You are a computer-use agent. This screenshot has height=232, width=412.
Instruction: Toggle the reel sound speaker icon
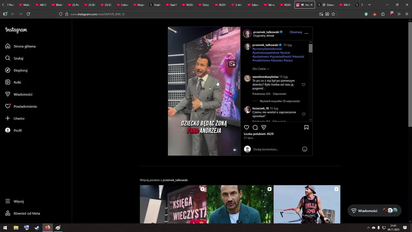[235, 150]
